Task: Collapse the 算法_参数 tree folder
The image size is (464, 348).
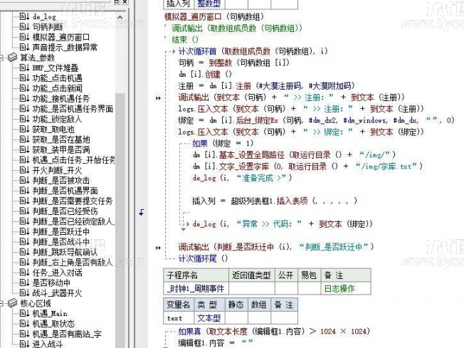Action: 1,58
